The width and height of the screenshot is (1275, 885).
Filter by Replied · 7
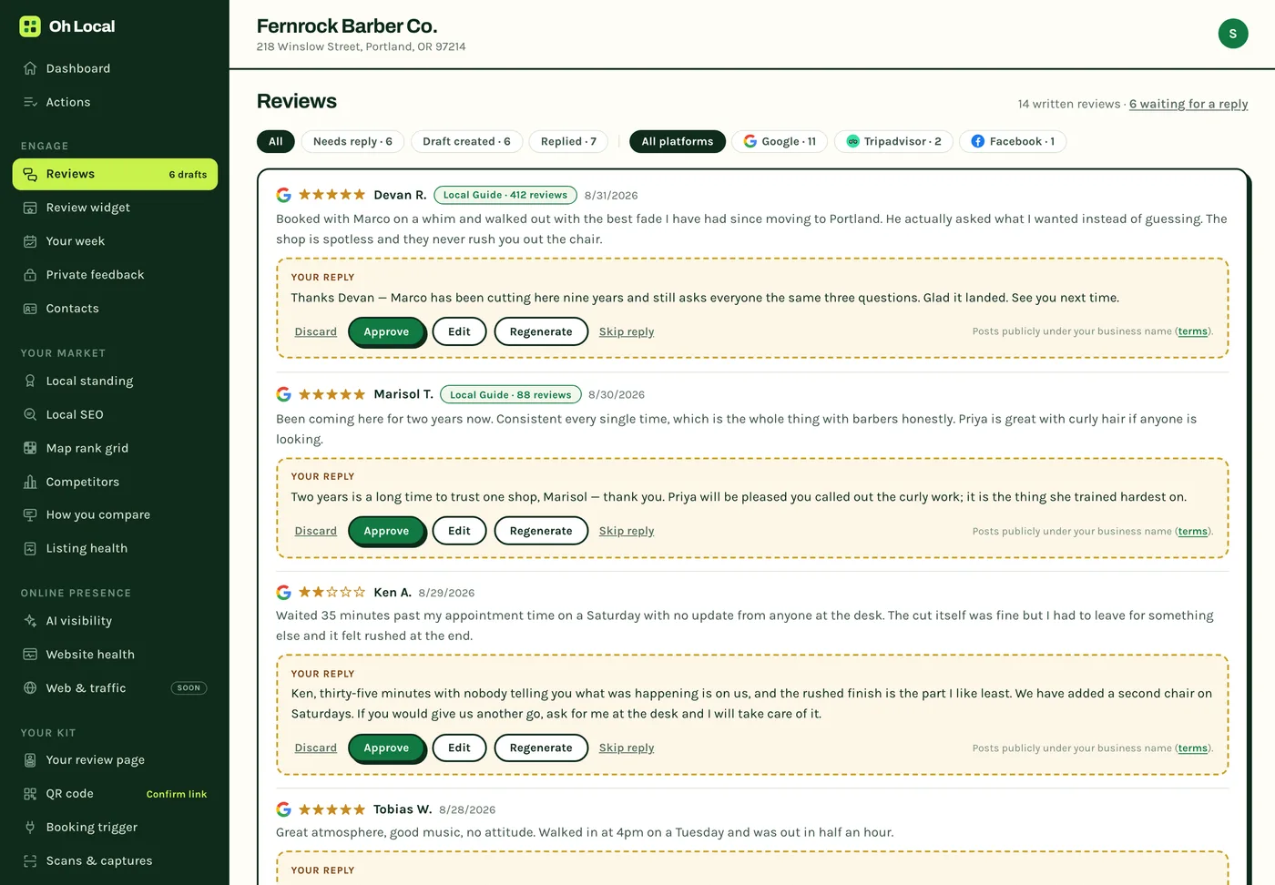tap(568, 141)
